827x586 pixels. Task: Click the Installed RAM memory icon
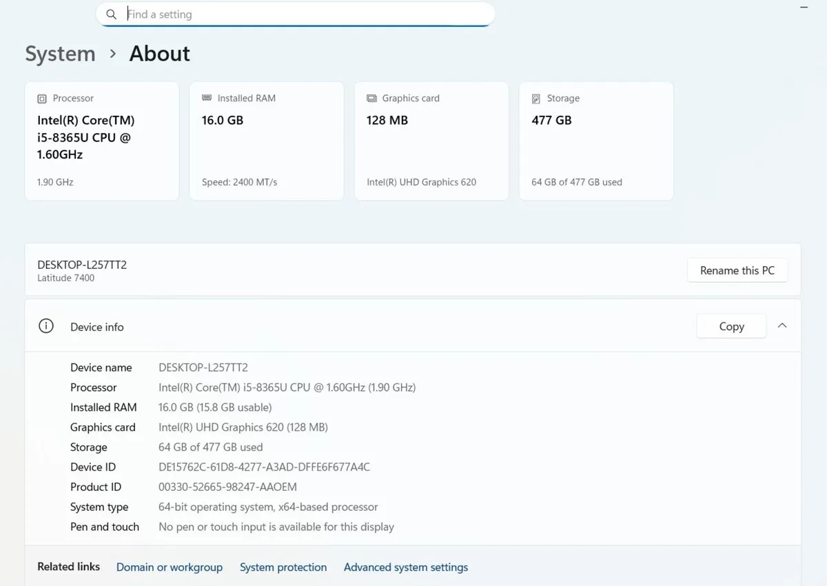point(207,99)
